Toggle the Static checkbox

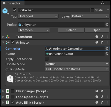click(x=92, y=10)
